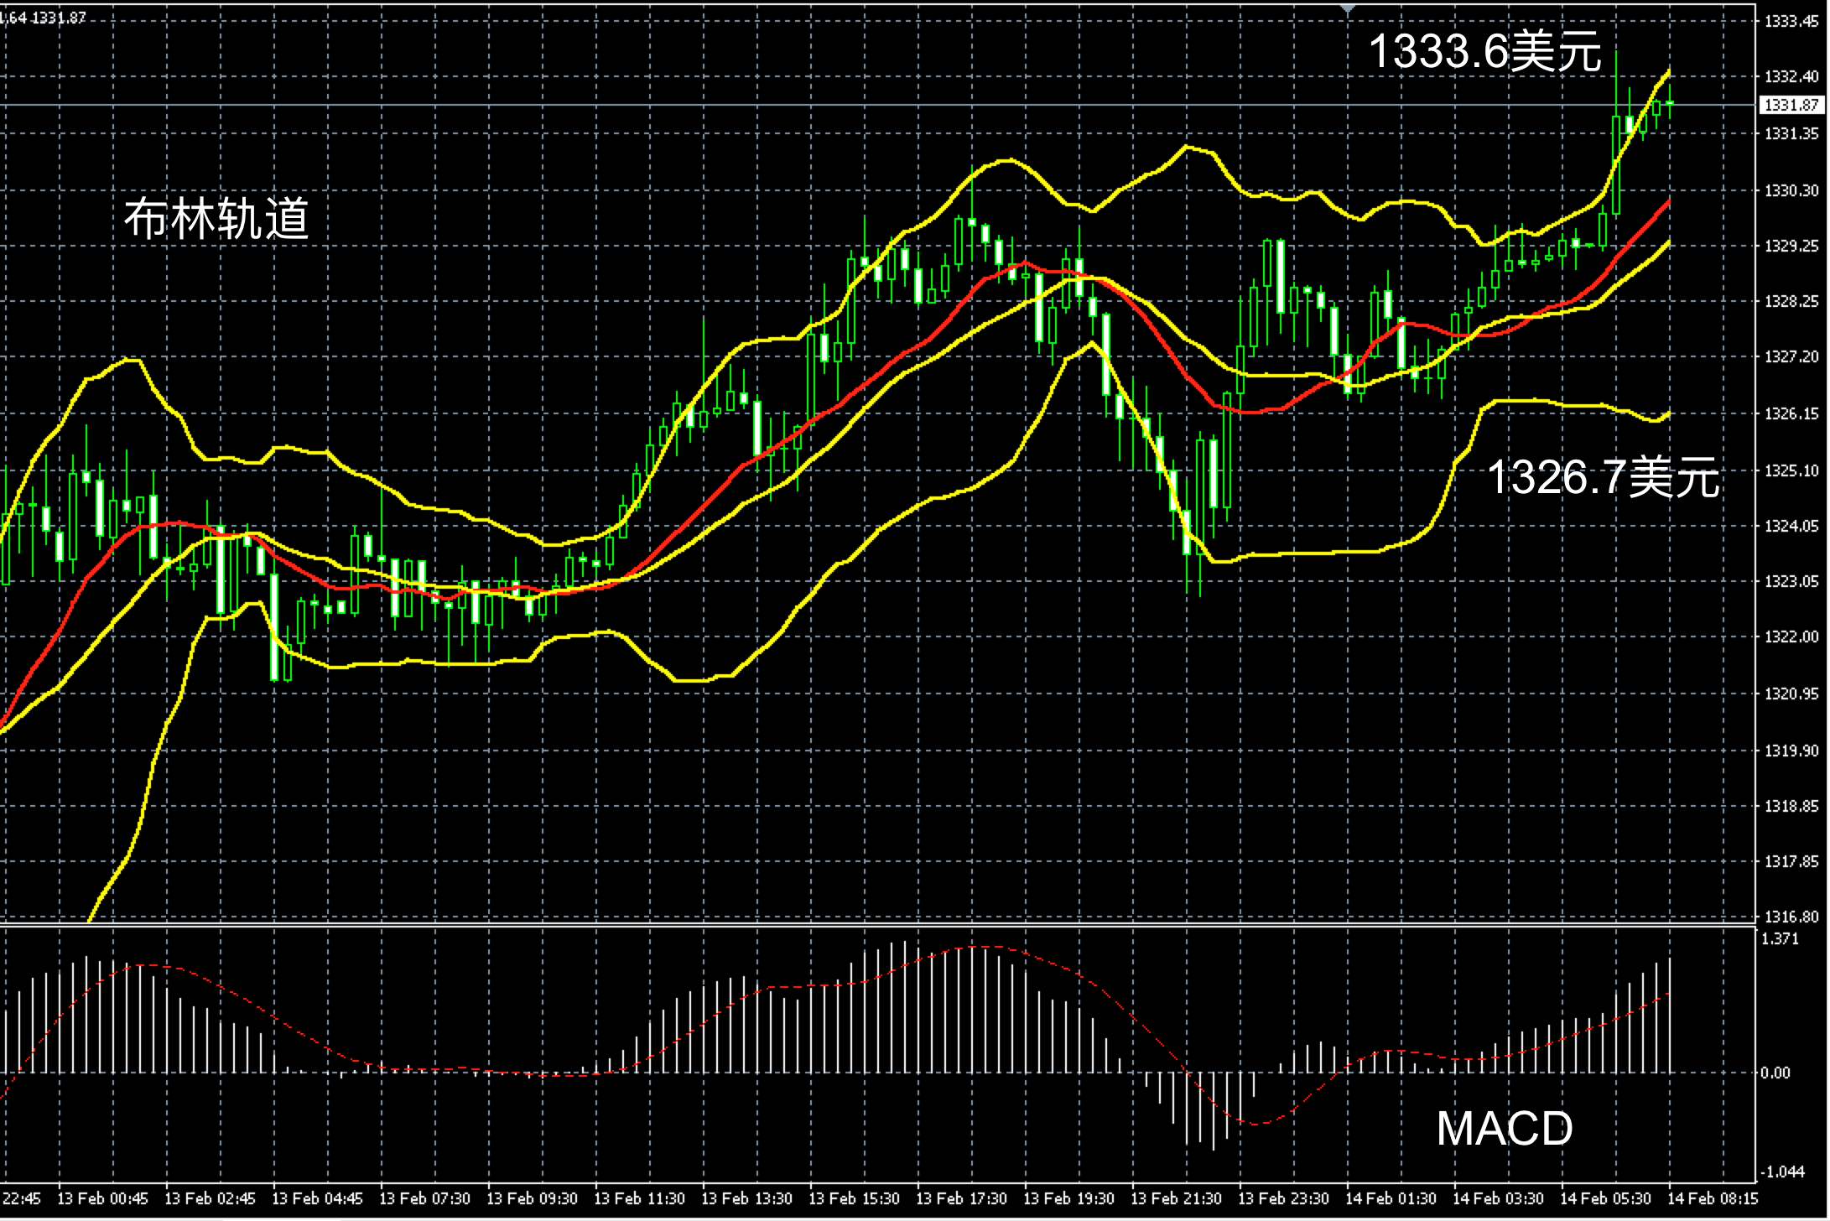Select the 布林轨道 text label
This screenshot has width=1830, height=1221.
point(216,219)
